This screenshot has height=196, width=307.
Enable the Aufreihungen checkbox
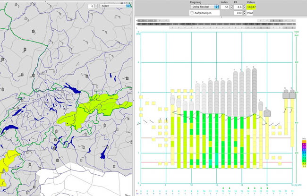click(192, 13)
